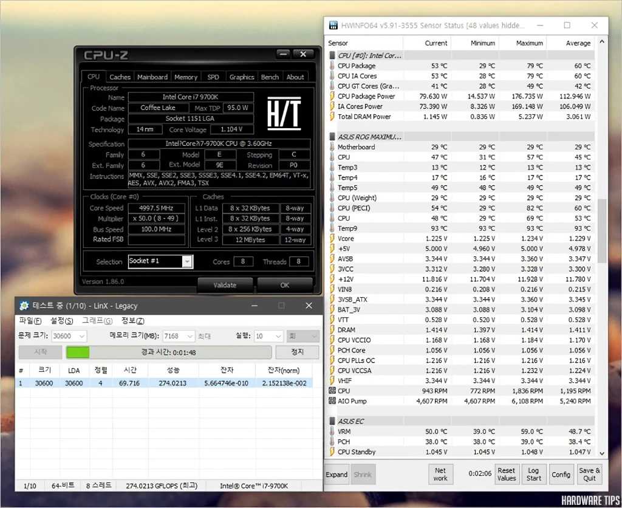This screenshot has height=508, width=622.
Task: Click OK in the CPU-Z window
Action: click(x=285, y=285)
